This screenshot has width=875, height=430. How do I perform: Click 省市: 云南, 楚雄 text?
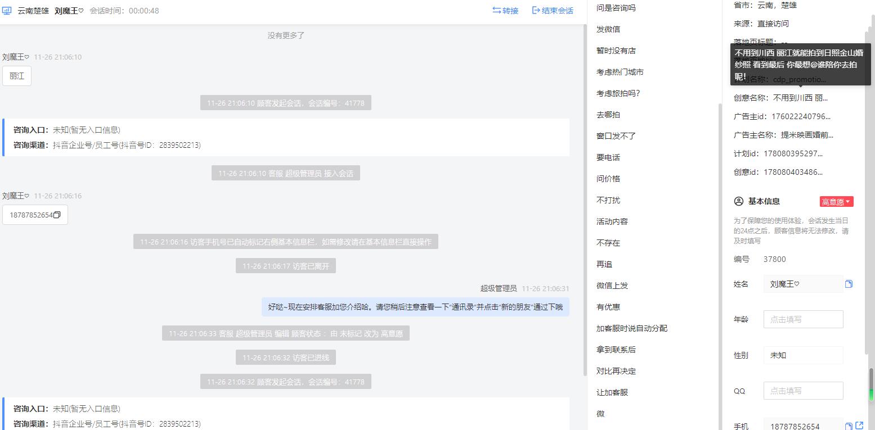tap(765, 5)
